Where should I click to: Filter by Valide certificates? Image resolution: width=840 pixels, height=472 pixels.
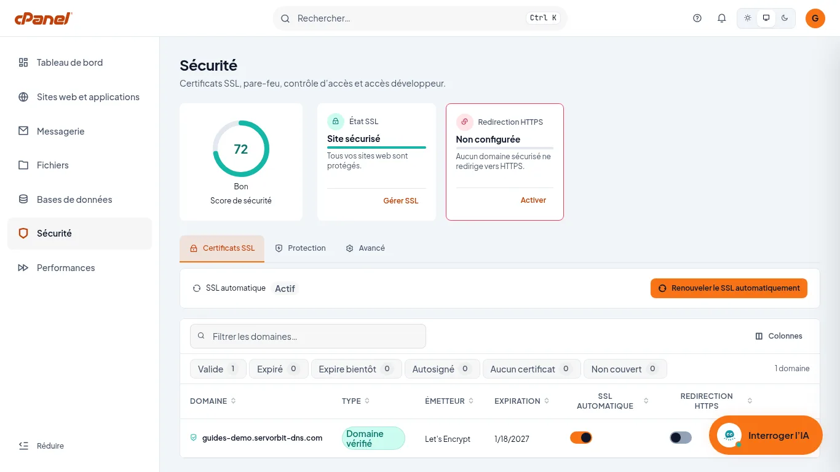(218, 369)
